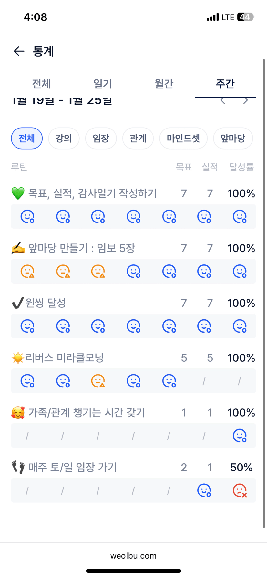Choose the 관계 filter chip
This screenshot has height=578, width=267.
[x=138, y=139]
